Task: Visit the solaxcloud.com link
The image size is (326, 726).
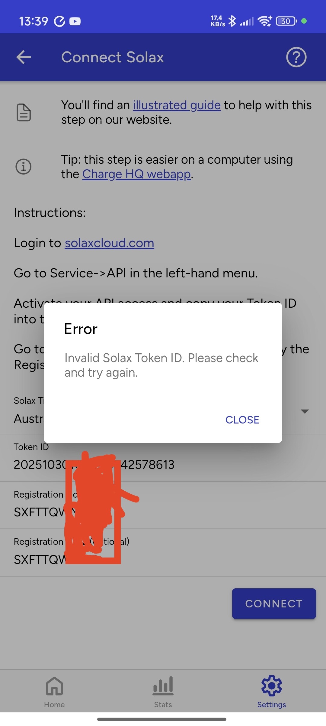Action: click(109, 243)
